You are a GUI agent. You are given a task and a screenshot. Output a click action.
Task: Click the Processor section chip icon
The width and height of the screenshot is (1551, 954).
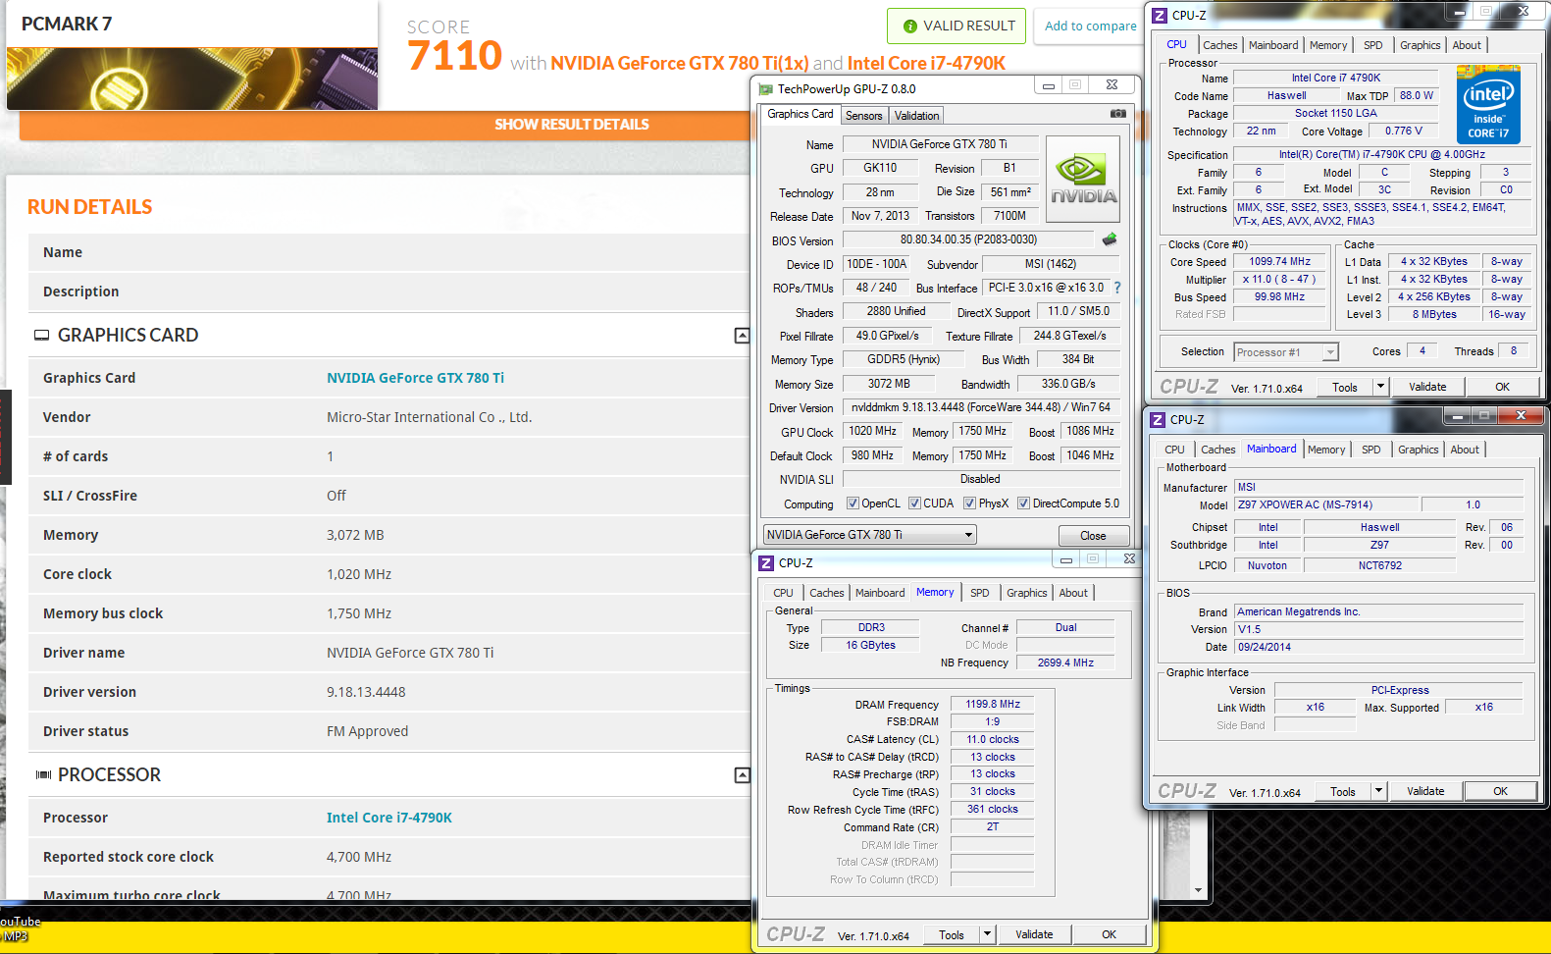pyautogui.click(x=43, y=775)
